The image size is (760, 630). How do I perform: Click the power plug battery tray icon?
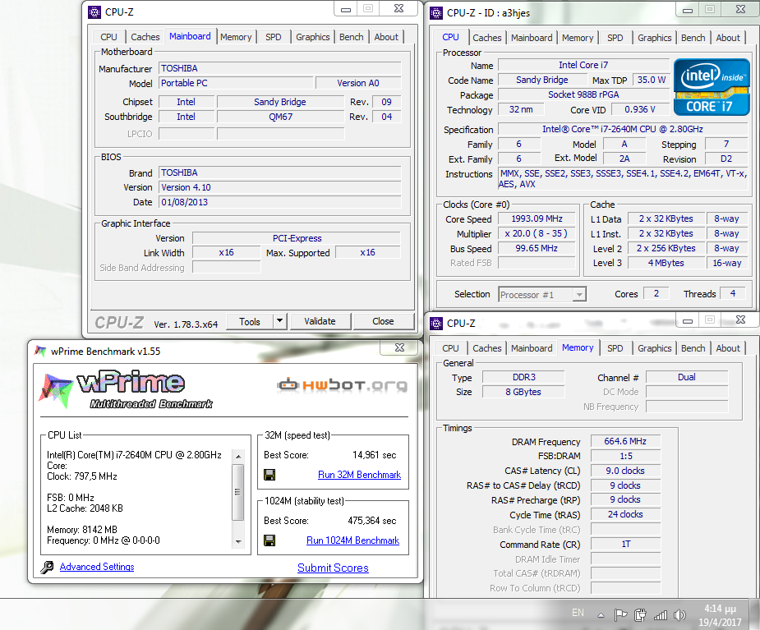click(641, 614)
